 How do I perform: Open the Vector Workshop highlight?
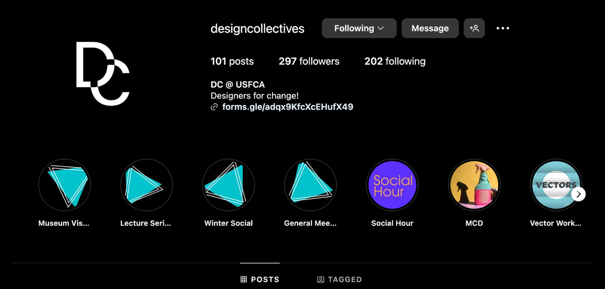coord(554,185)
